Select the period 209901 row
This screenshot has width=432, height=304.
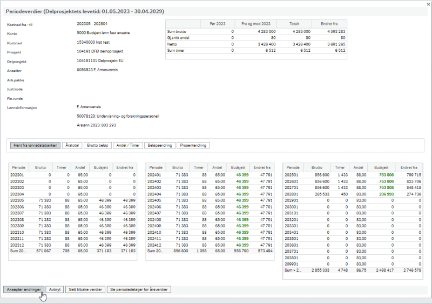[x=353, y=264]
